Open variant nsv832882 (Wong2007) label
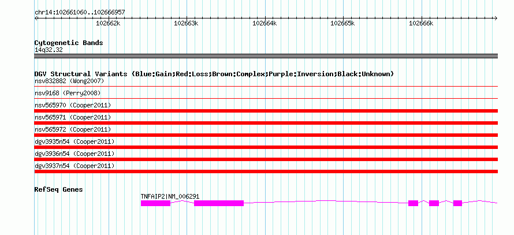The image size is (514, 235). tap(69, 81)
